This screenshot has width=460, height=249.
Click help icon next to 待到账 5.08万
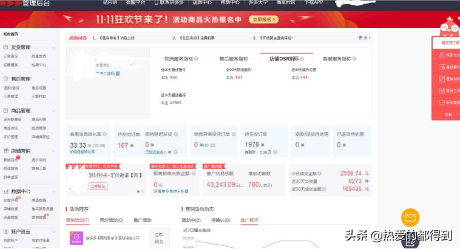(275, 152)
